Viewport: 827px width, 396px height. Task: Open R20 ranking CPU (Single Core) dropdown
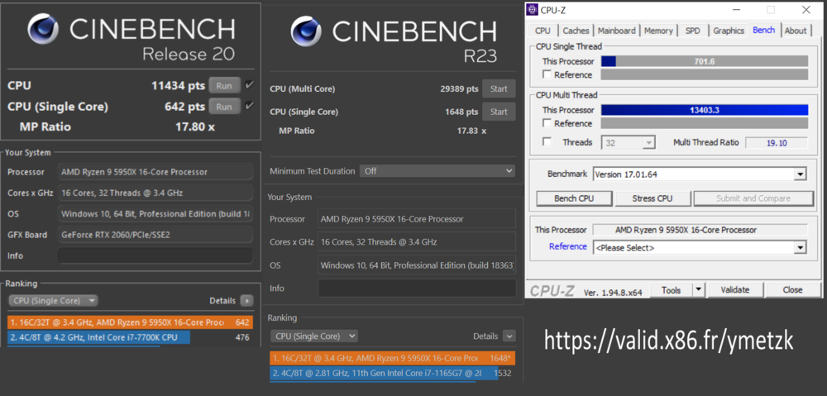(x=53, y=301)
